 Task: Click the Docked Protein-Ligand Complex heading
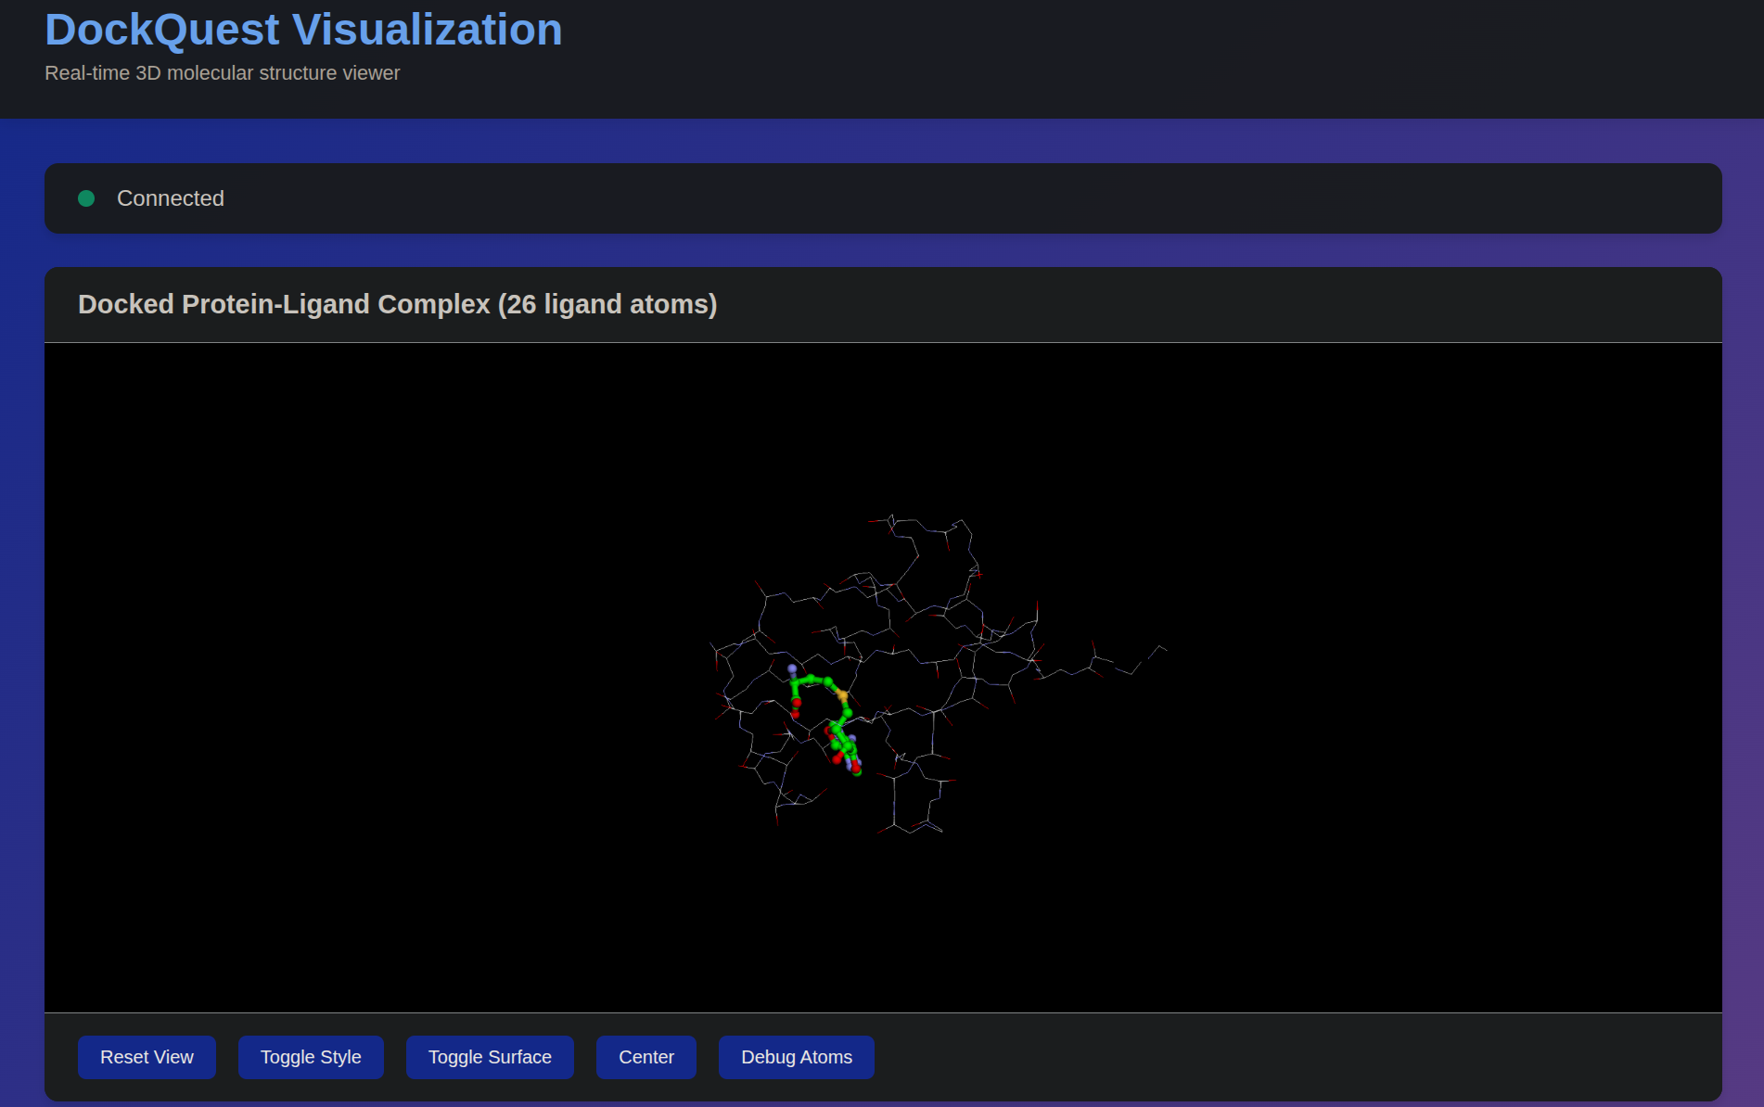click(x=397, y=304)
